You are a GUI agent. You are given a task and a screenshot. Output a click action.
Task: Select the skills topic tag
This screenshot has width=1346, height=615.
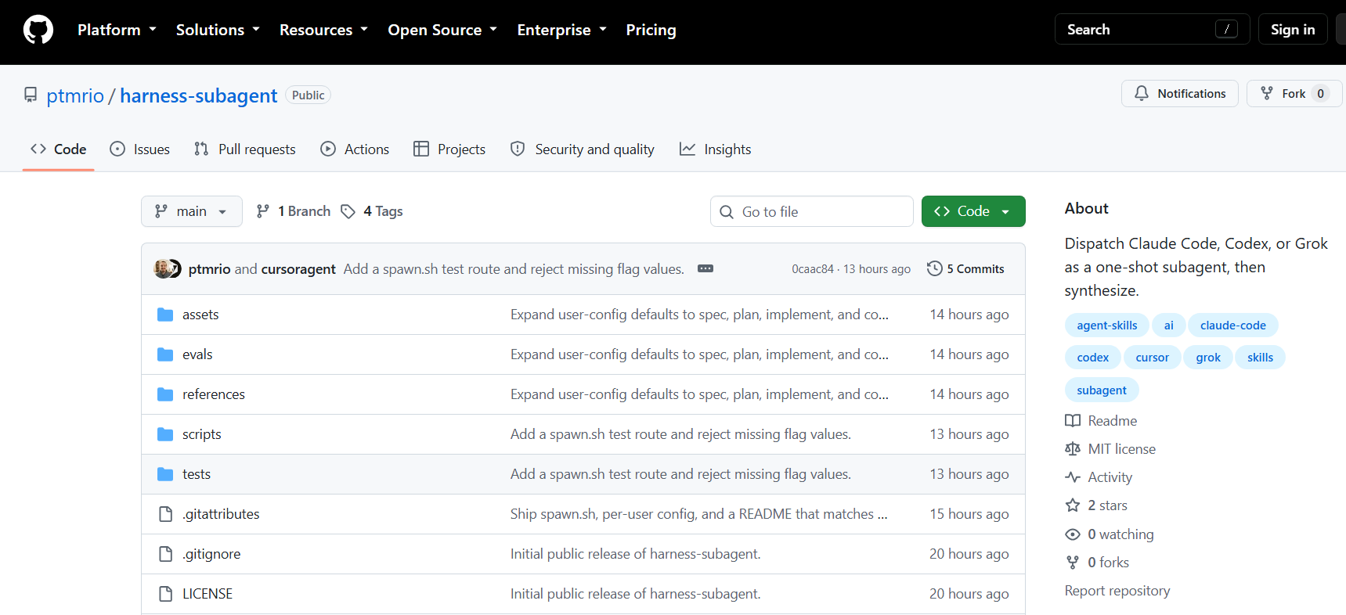1261,358
